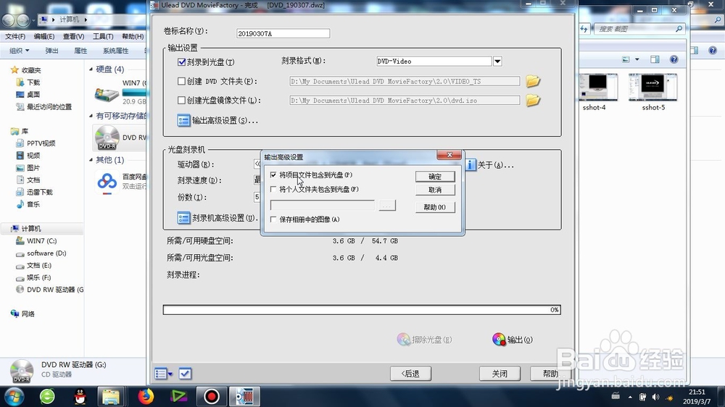Enable create disc image file checkbox
This screenshot has width=725, height=407.
tap(182, 100)
